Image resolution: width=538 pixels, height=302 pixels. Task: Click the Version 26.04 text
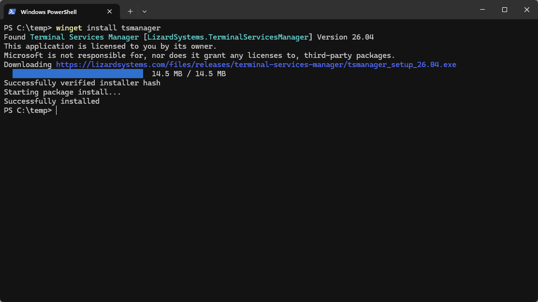345,37
